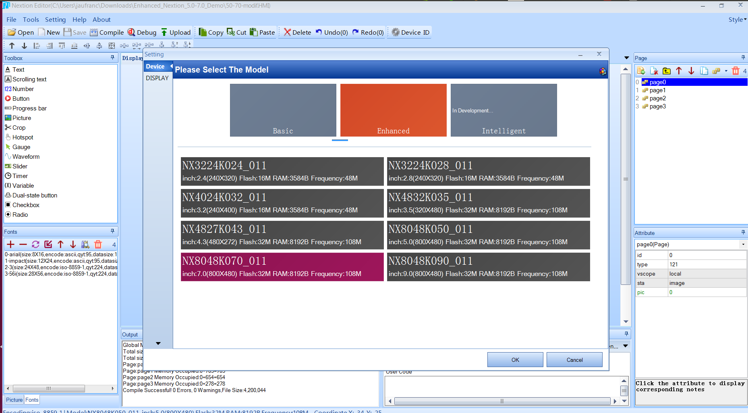
Task: Switch to the Fonts bottom tab
Action: tap(32, 400)
